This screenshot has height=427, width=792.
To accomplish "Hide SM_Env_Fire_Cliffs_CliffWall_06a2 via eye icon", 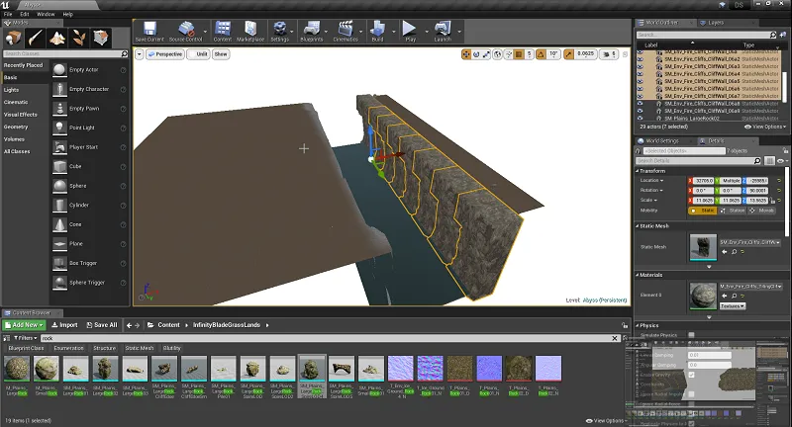I will (640, 59).
